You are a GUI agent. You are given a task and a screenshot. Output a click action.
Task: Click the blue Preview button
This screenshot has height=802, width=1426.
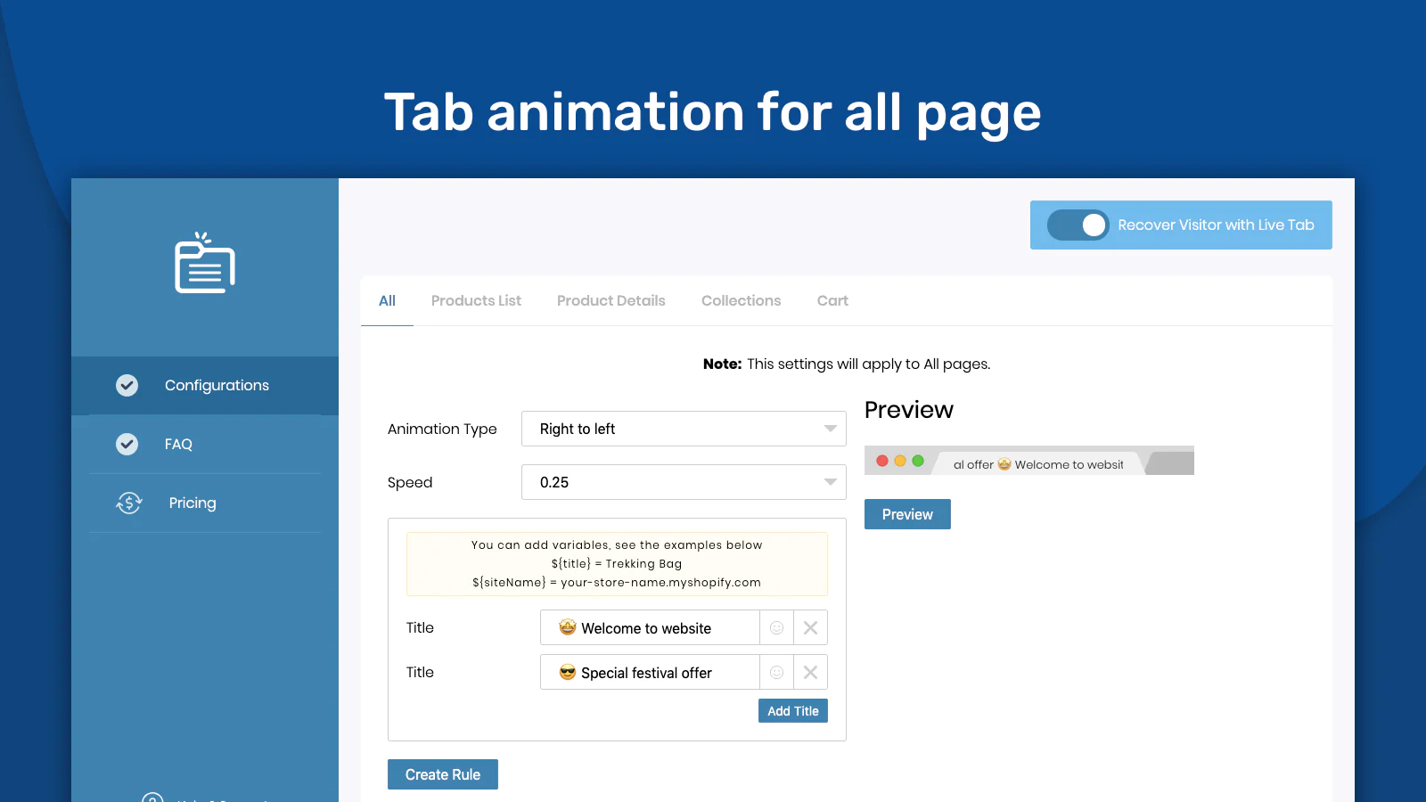(x=907, y=514)
